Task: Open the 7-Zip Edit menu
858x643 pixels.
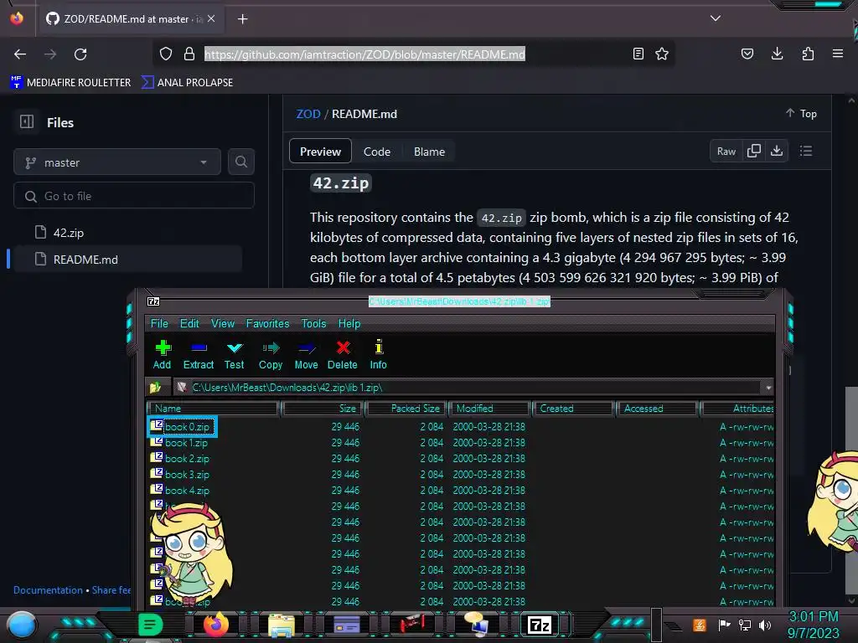Action: [x=189, y=323]
